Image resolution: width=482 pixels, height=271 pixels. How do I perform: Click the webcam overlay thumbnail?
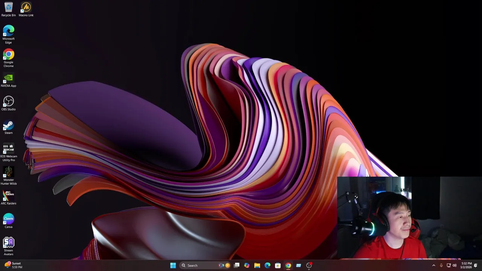pos(409,218)
